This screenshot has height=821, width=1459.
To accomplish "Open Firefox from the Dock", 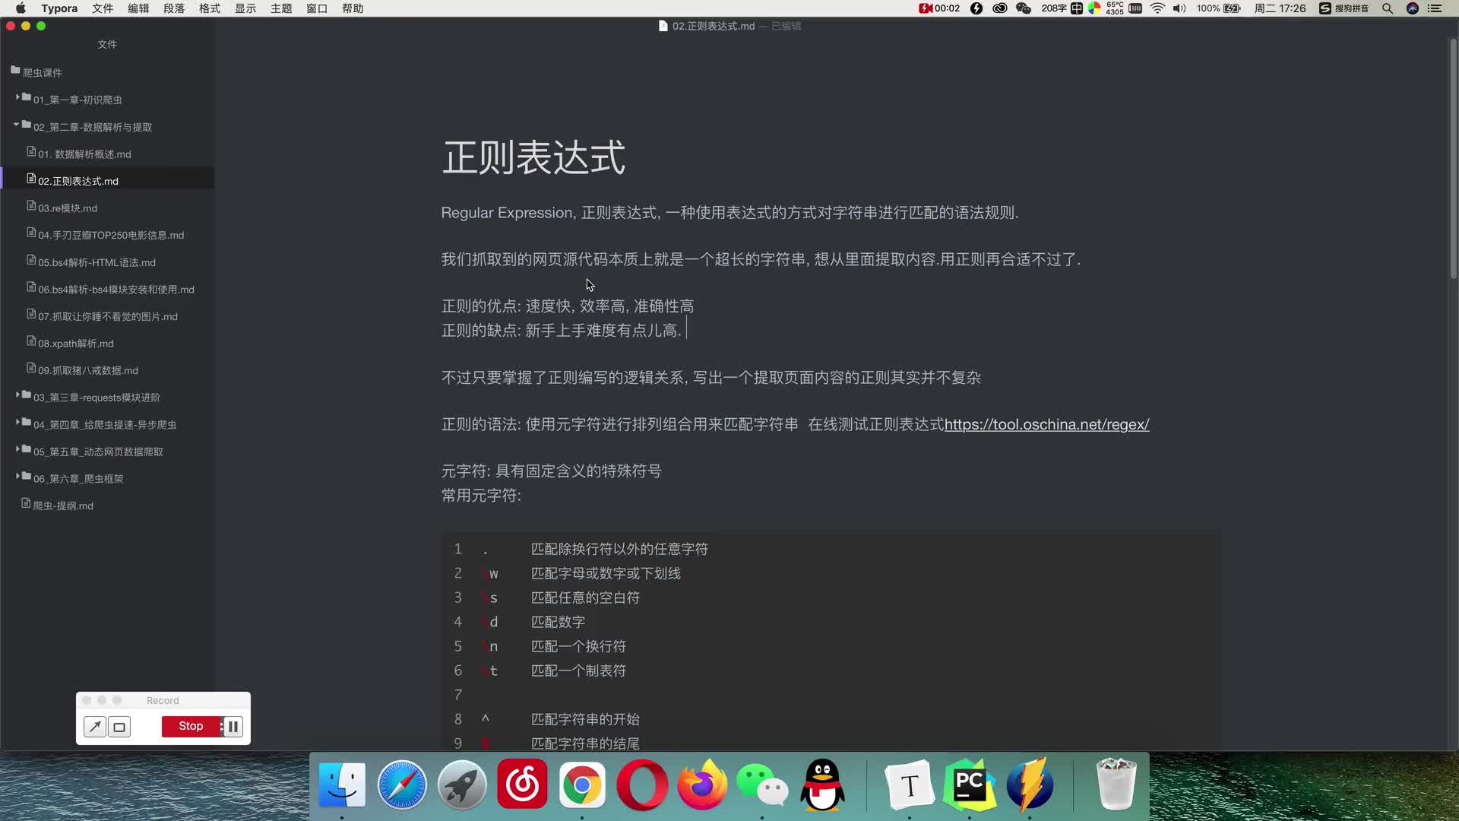I will [x=702, y=785].
